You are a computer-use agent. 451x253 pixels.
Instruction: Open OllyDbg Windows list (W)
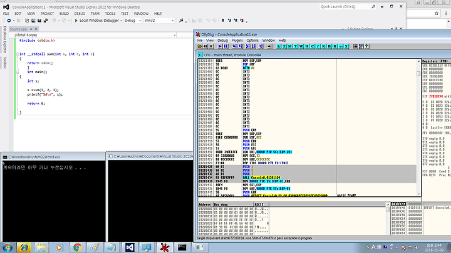click(301, 46)
